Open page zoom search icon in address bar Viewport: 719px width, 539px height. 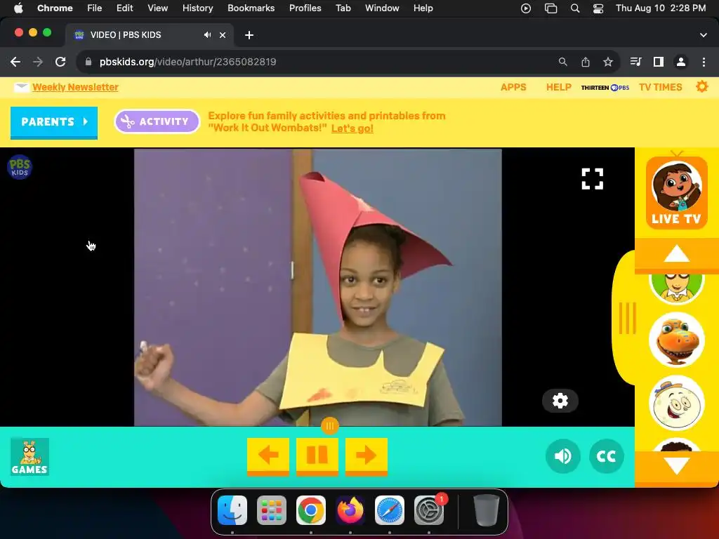coord(562,62)
